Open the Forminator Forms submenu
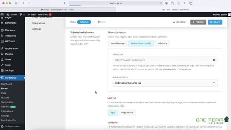Image resolution: width=231 pixels, height=130 pixels. [x=4, y=88]
